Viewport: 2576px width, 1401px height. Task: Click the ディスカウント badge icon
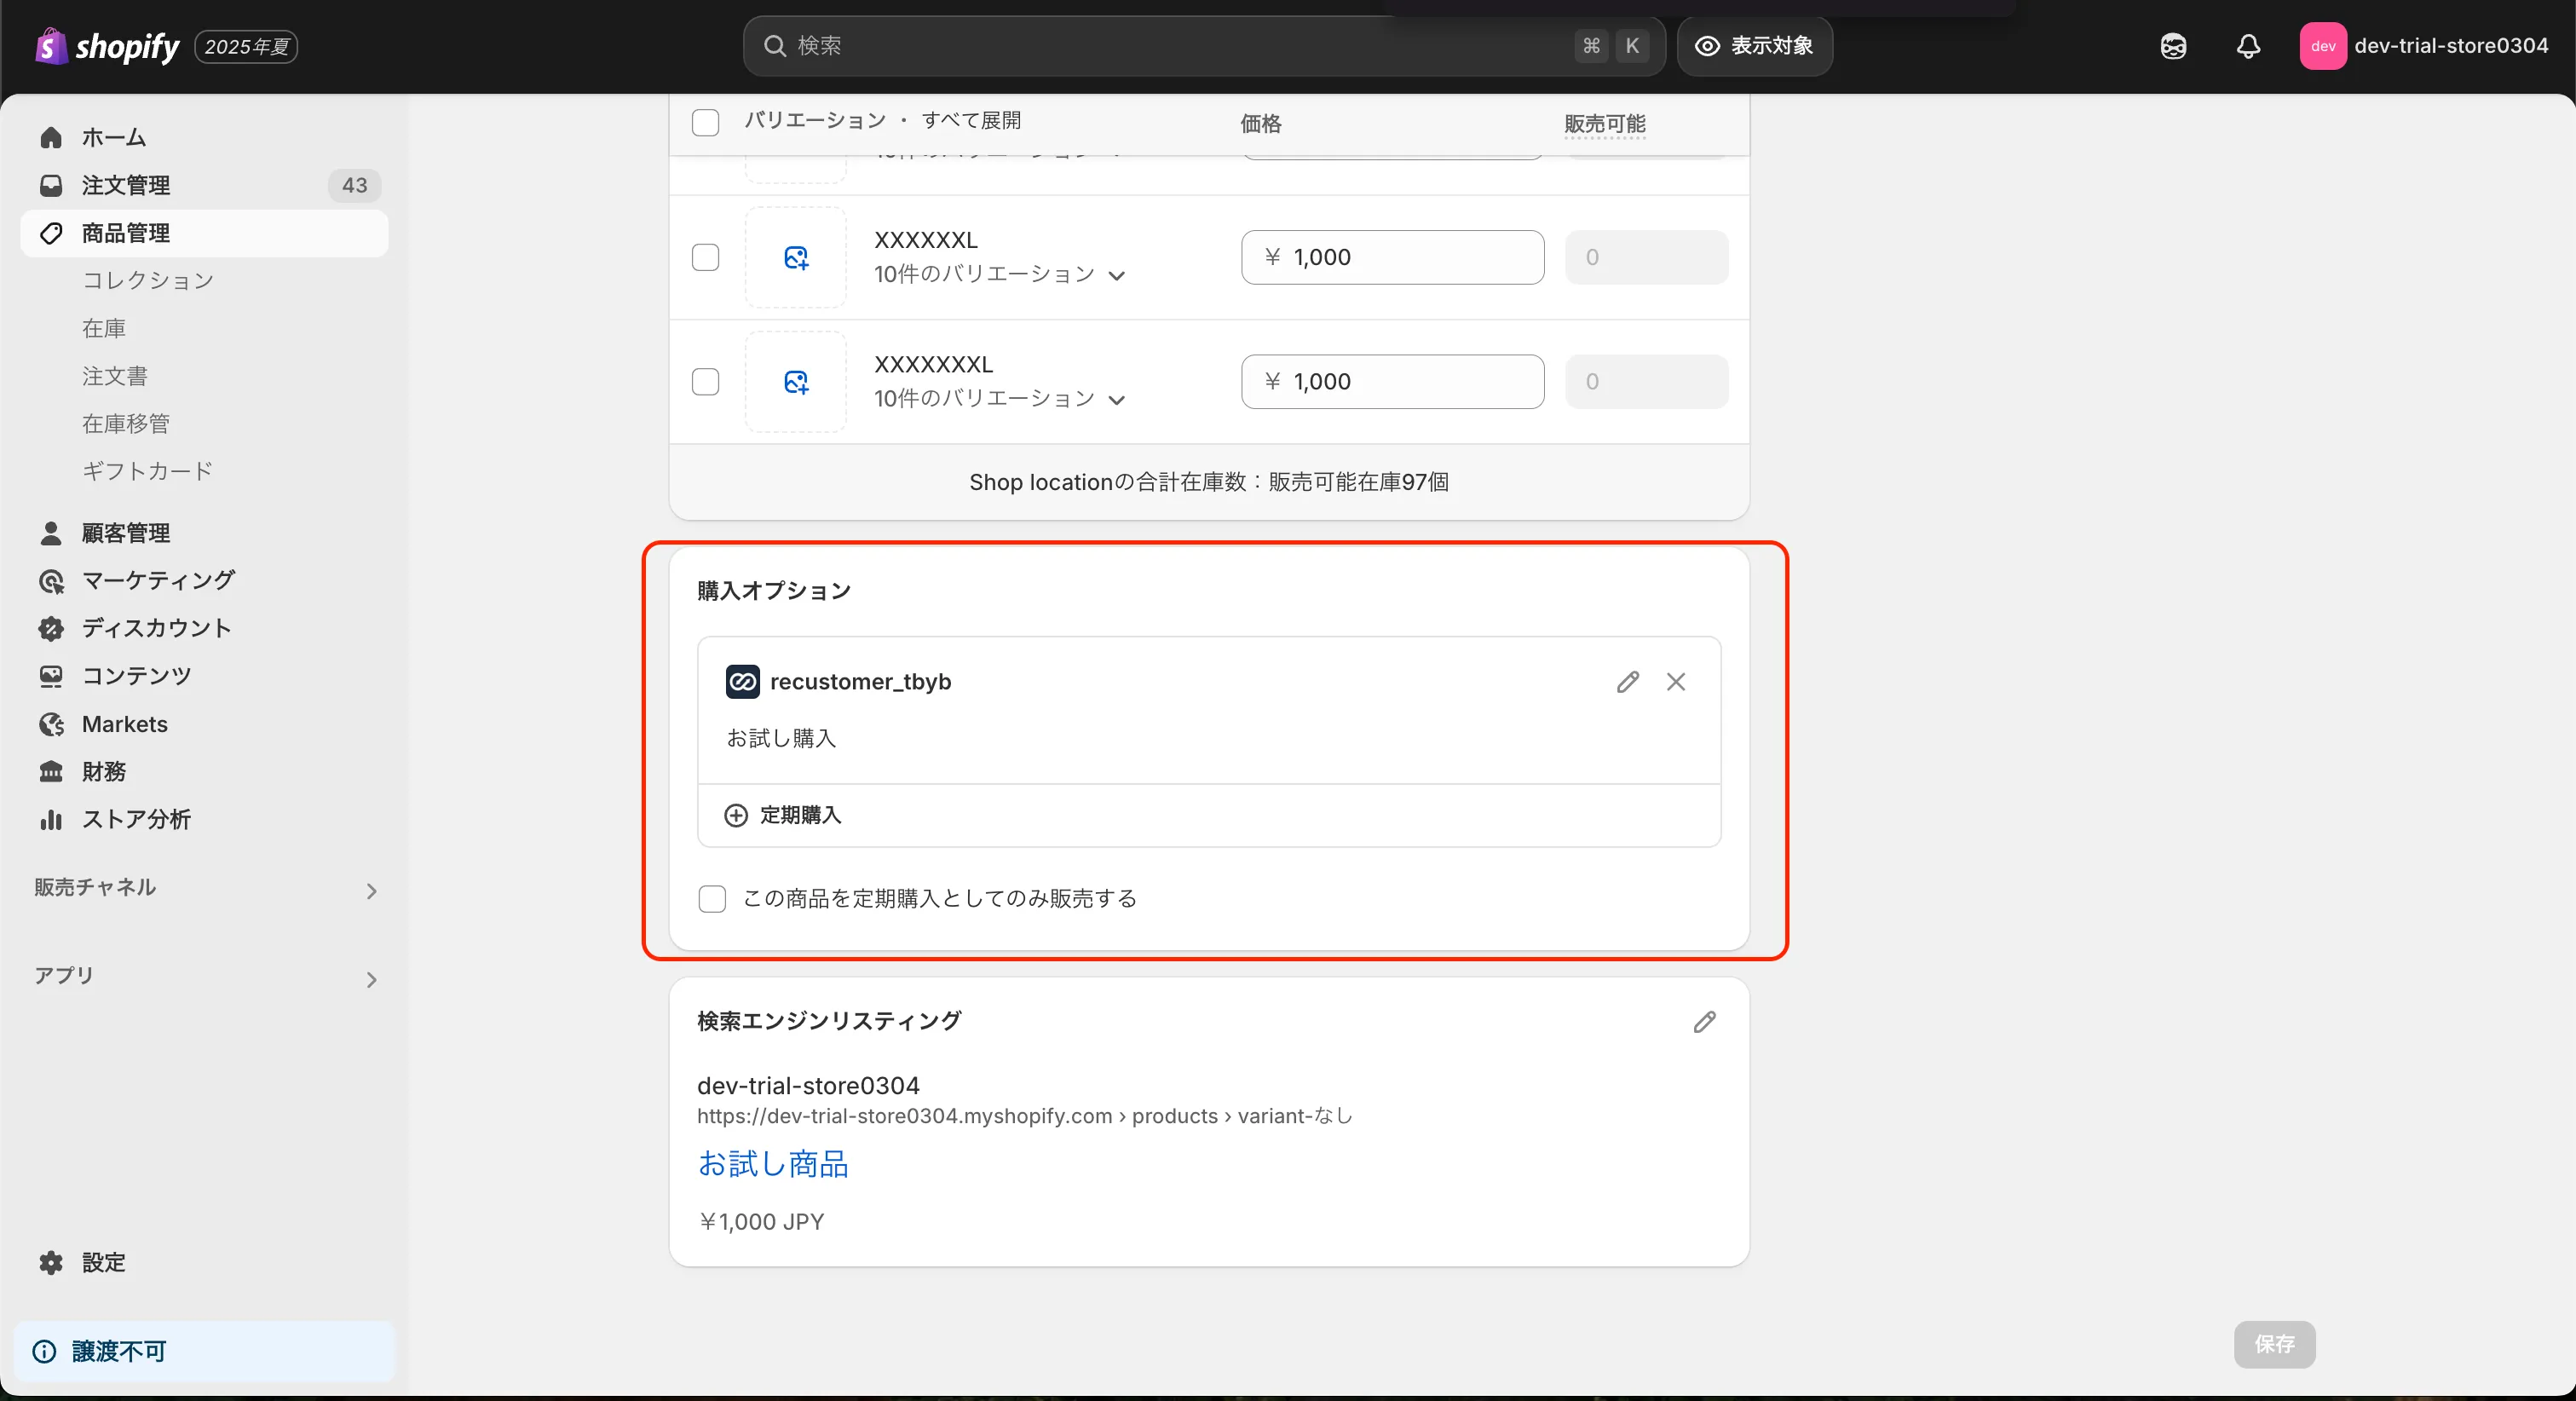[x=51, y=628]
